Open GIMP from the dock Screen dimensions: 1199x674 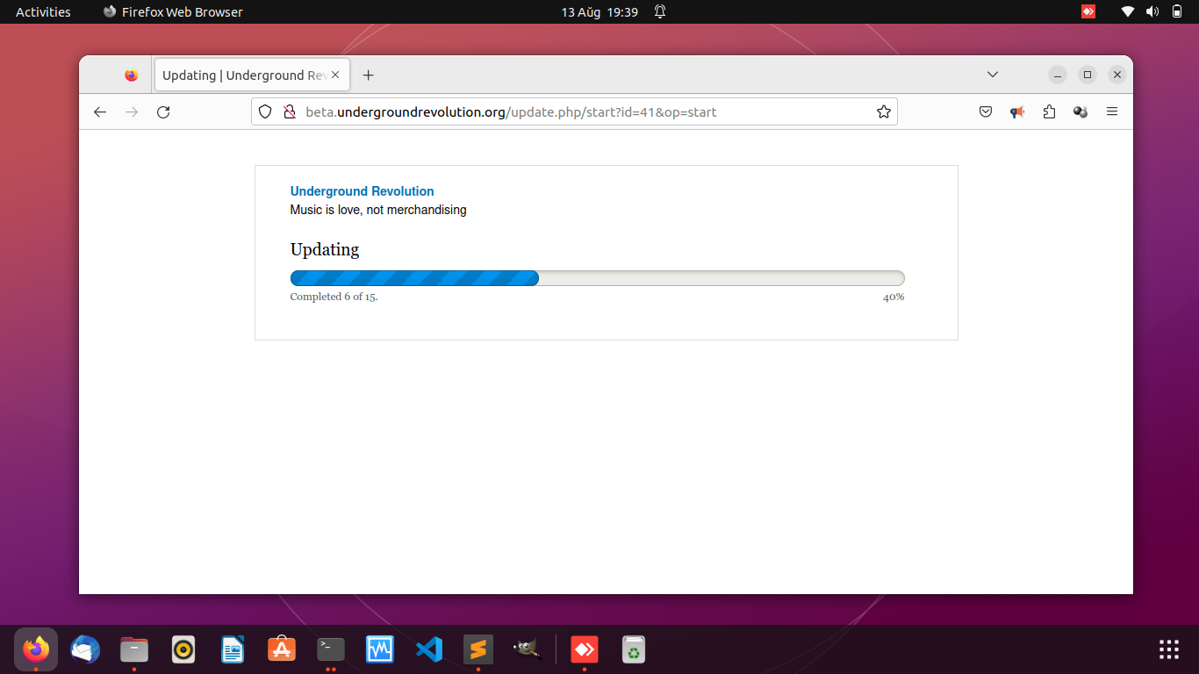pyautogui.click(x=528, y=649)
